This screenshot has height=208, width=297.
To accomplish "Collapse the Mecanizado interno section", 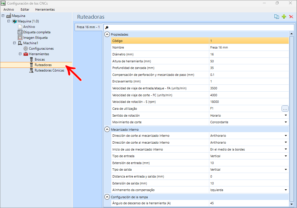I will click(x=107, y=130).
